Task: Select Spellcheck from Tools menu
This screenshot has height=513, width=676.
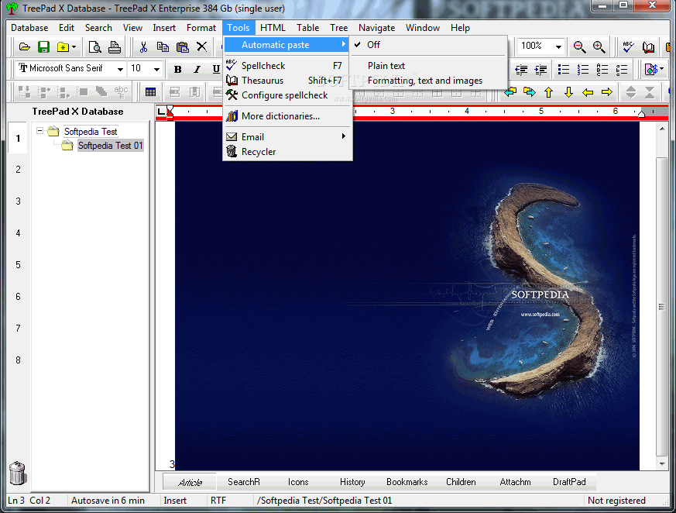Action: (287, 66)
